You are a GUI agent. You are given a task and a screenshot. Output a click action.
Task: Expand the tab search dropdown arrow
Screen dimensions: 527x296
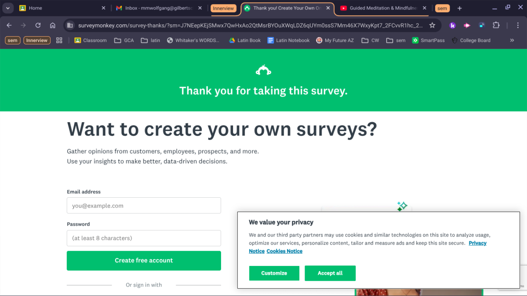pos(8,8)
